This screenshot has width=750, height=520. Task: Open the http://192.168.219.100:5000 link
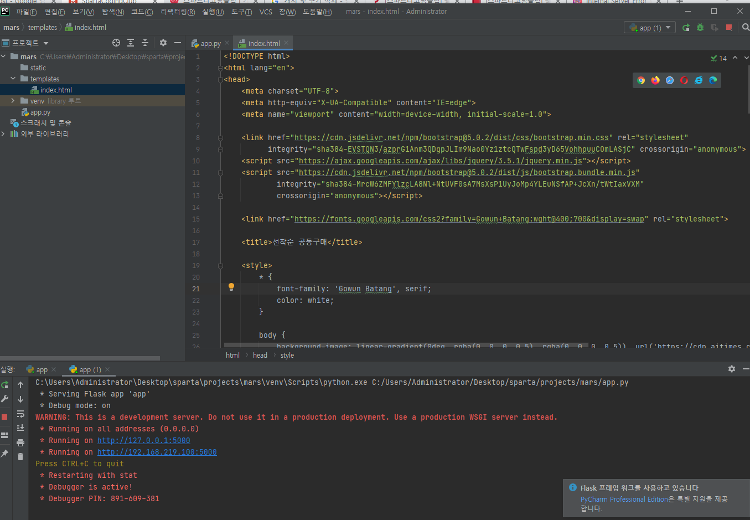point(157,452)
